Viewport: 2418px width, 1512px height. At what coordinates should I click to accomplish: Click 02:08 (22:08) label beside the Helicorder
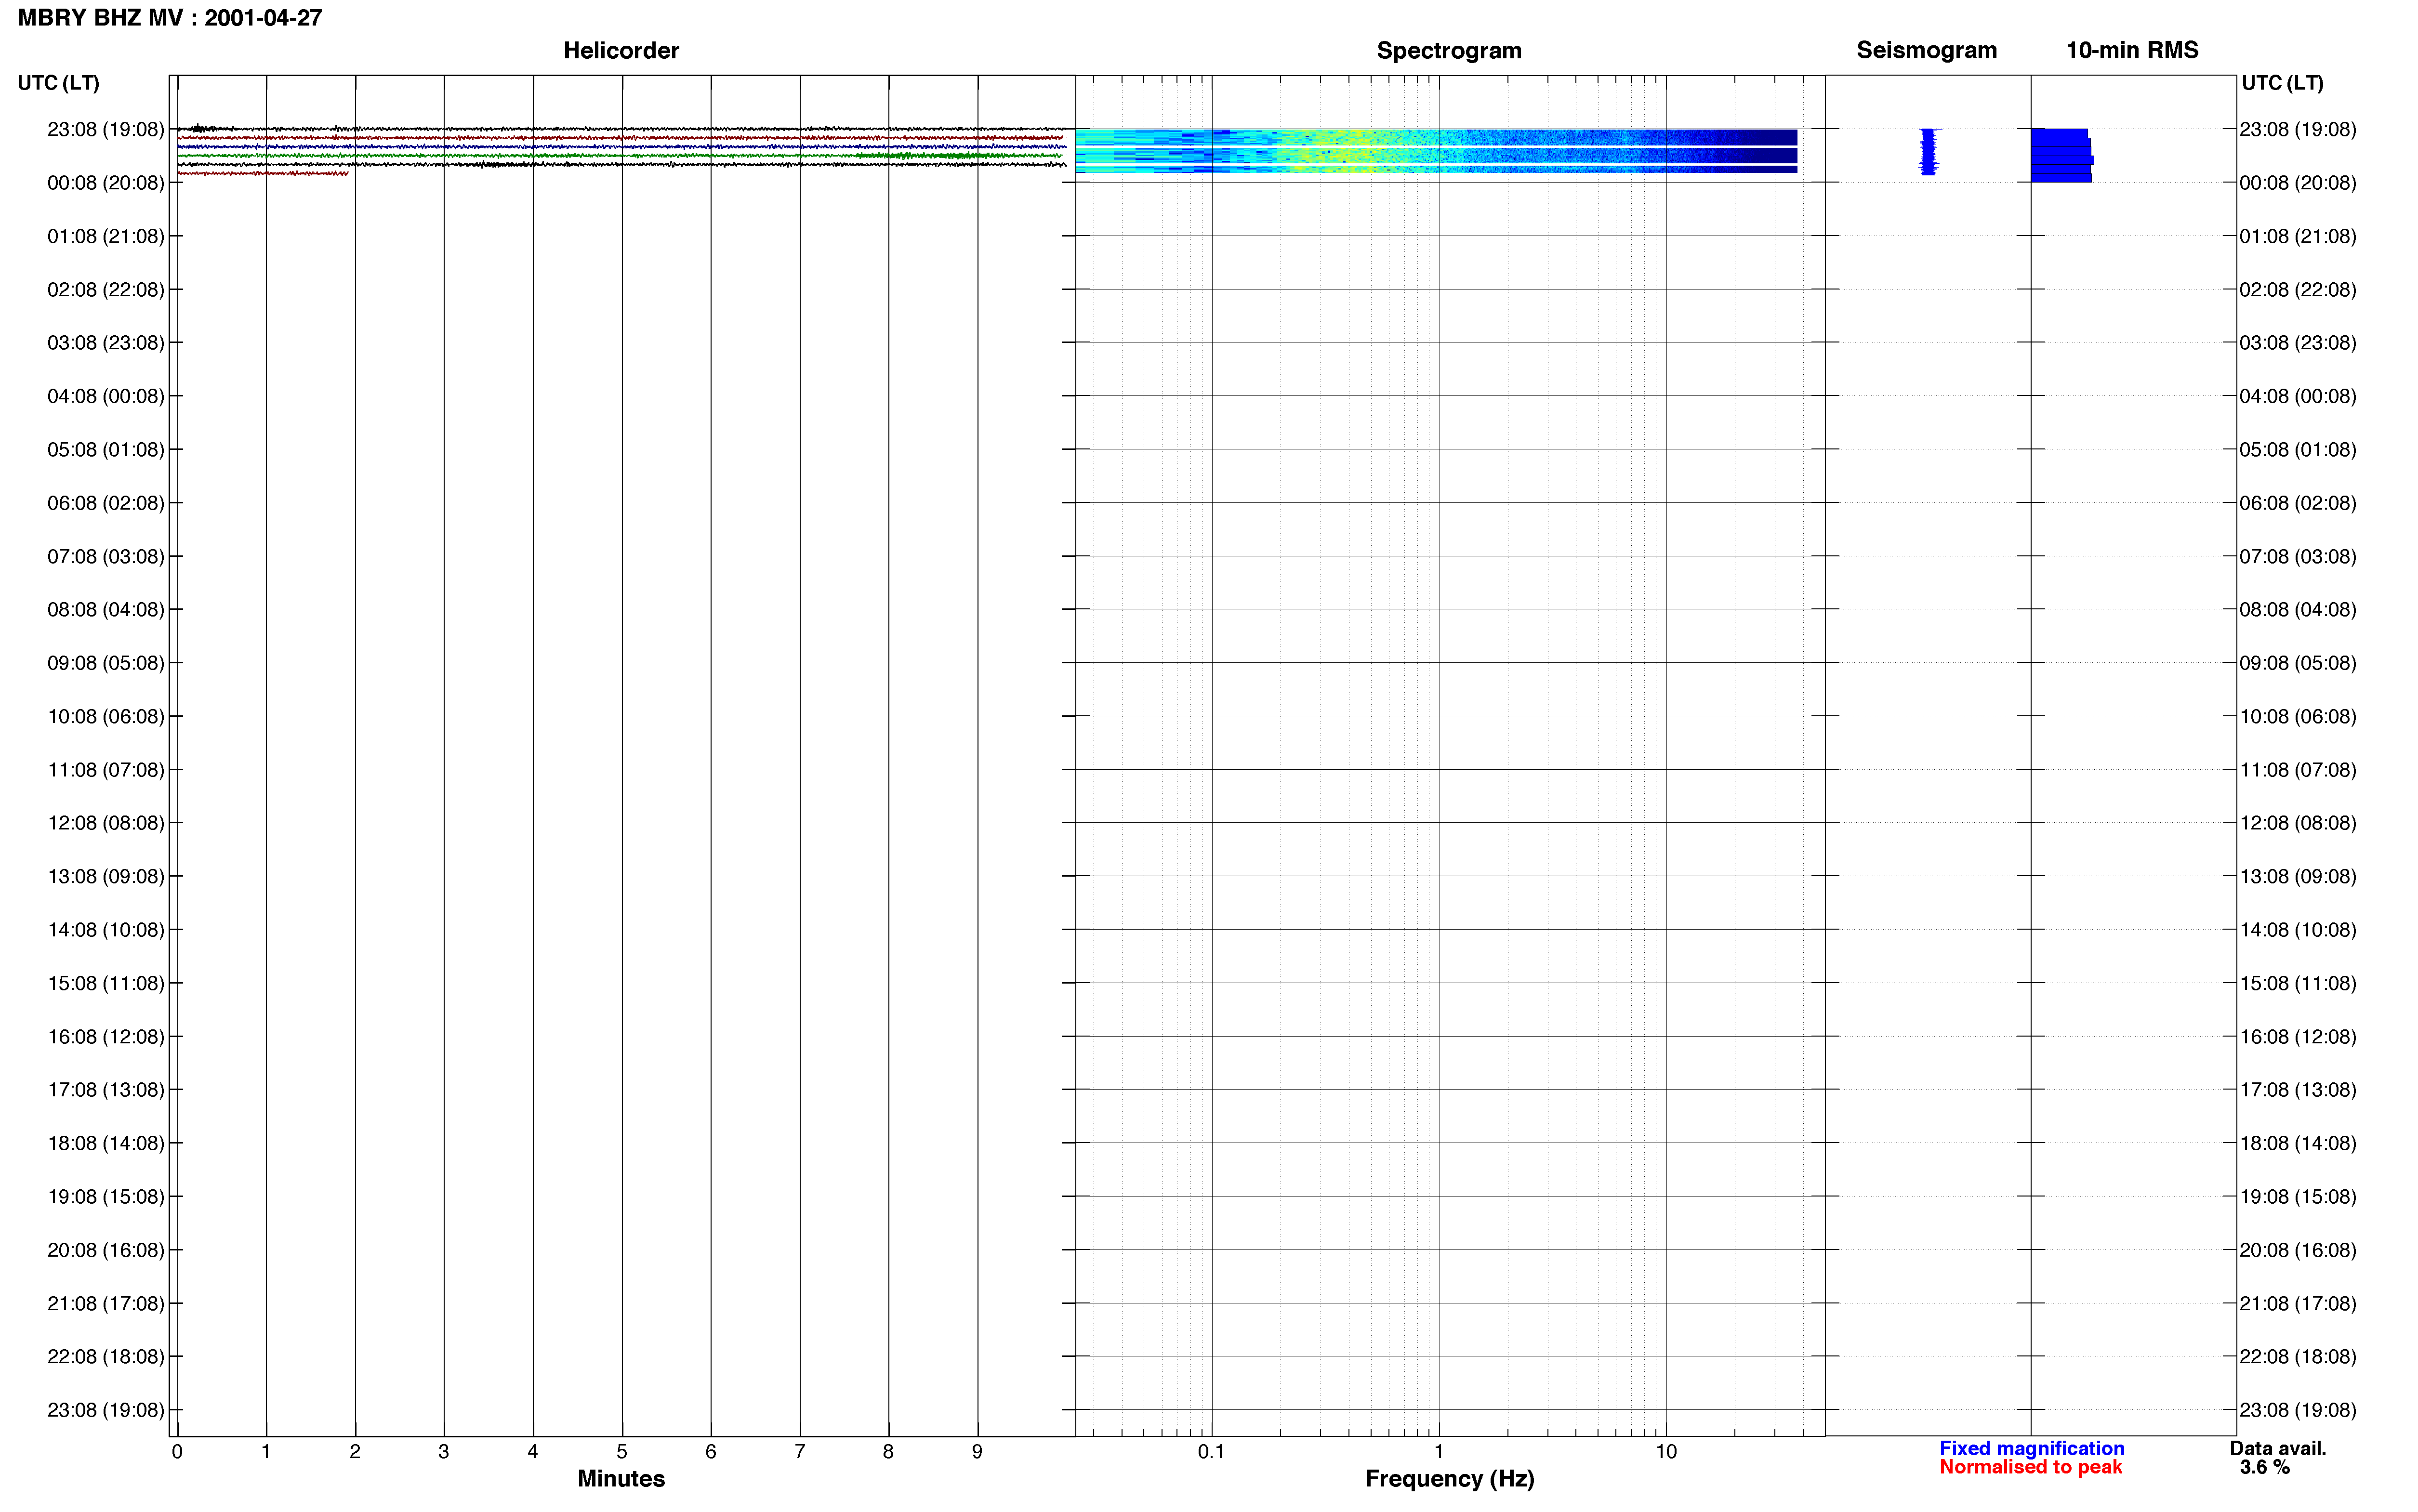pyautogui.click(x=106, y=290)
